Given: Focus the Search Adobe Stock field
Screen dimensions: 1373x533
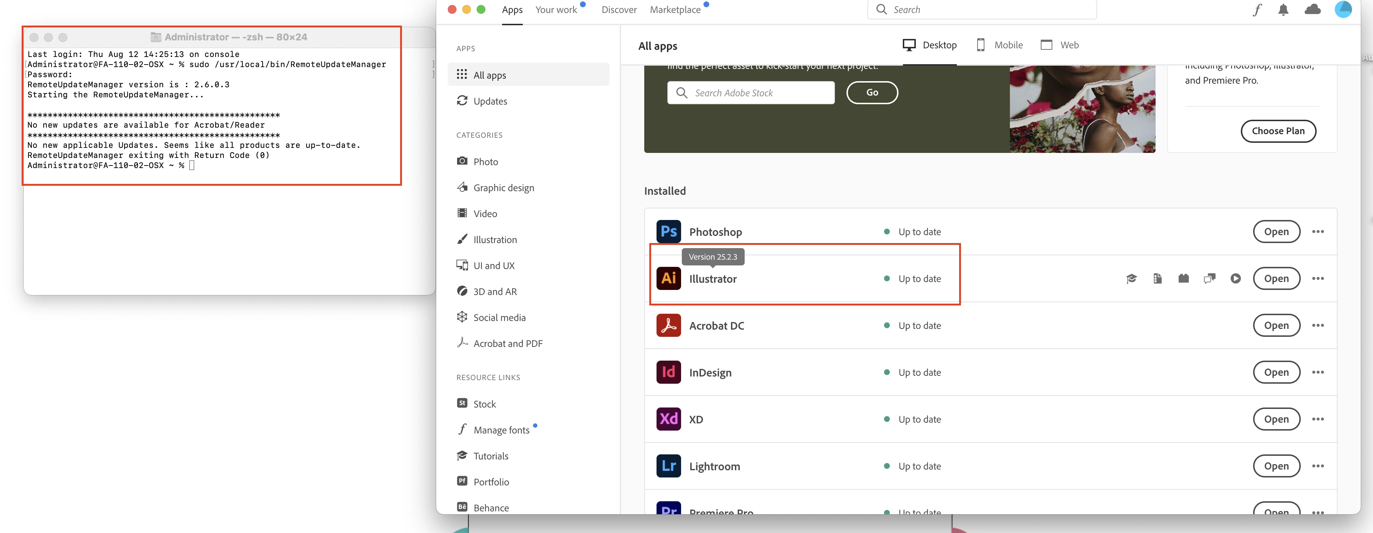Looking at the screenshot, I should tap(750, 93).
